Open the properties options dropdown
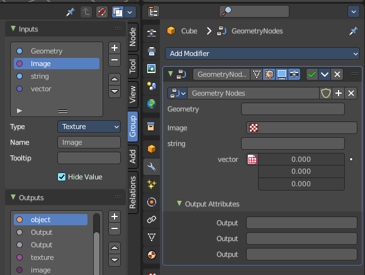The height and width of the screenshot is (275, 365). pos(354,11)
